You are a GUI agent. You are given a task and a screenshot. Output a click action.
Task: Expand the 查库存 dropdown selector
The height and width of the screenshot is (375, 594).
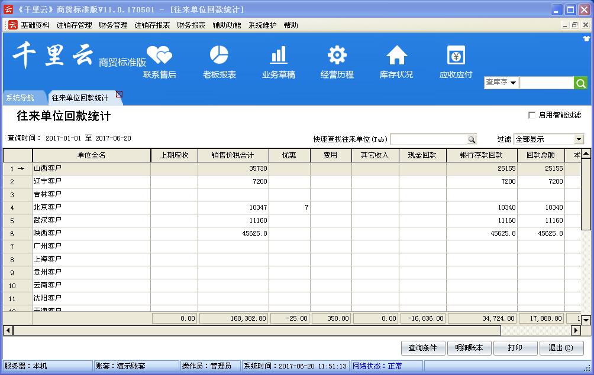(x=513, y=83)
